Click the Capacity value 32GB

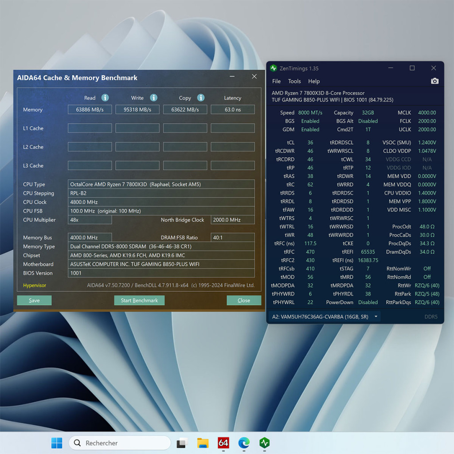368,113
